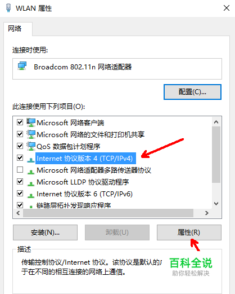Click the list's scroll down arrow
Viewport: 235px width, 294px height.
tap(216, 204)
